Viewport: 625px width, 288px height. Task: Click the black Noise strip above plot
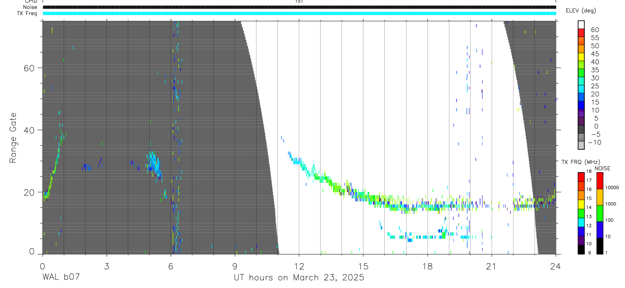tap(299, 7)
